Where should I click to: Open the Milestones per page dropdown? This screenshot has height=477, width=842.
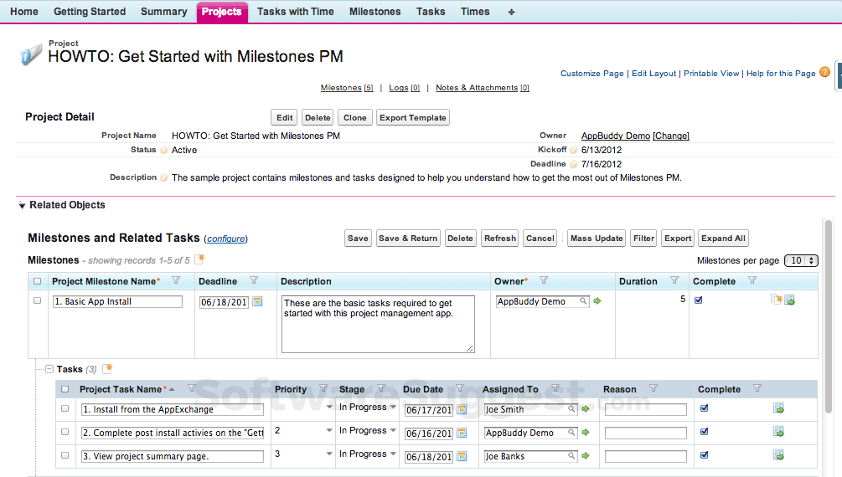pyautogui.click(x=801, y=261)
